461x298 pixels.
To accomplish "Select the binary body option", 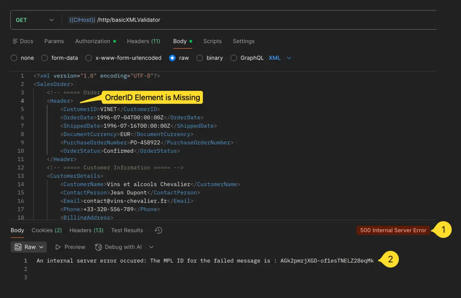I will [x=200, y=58].
